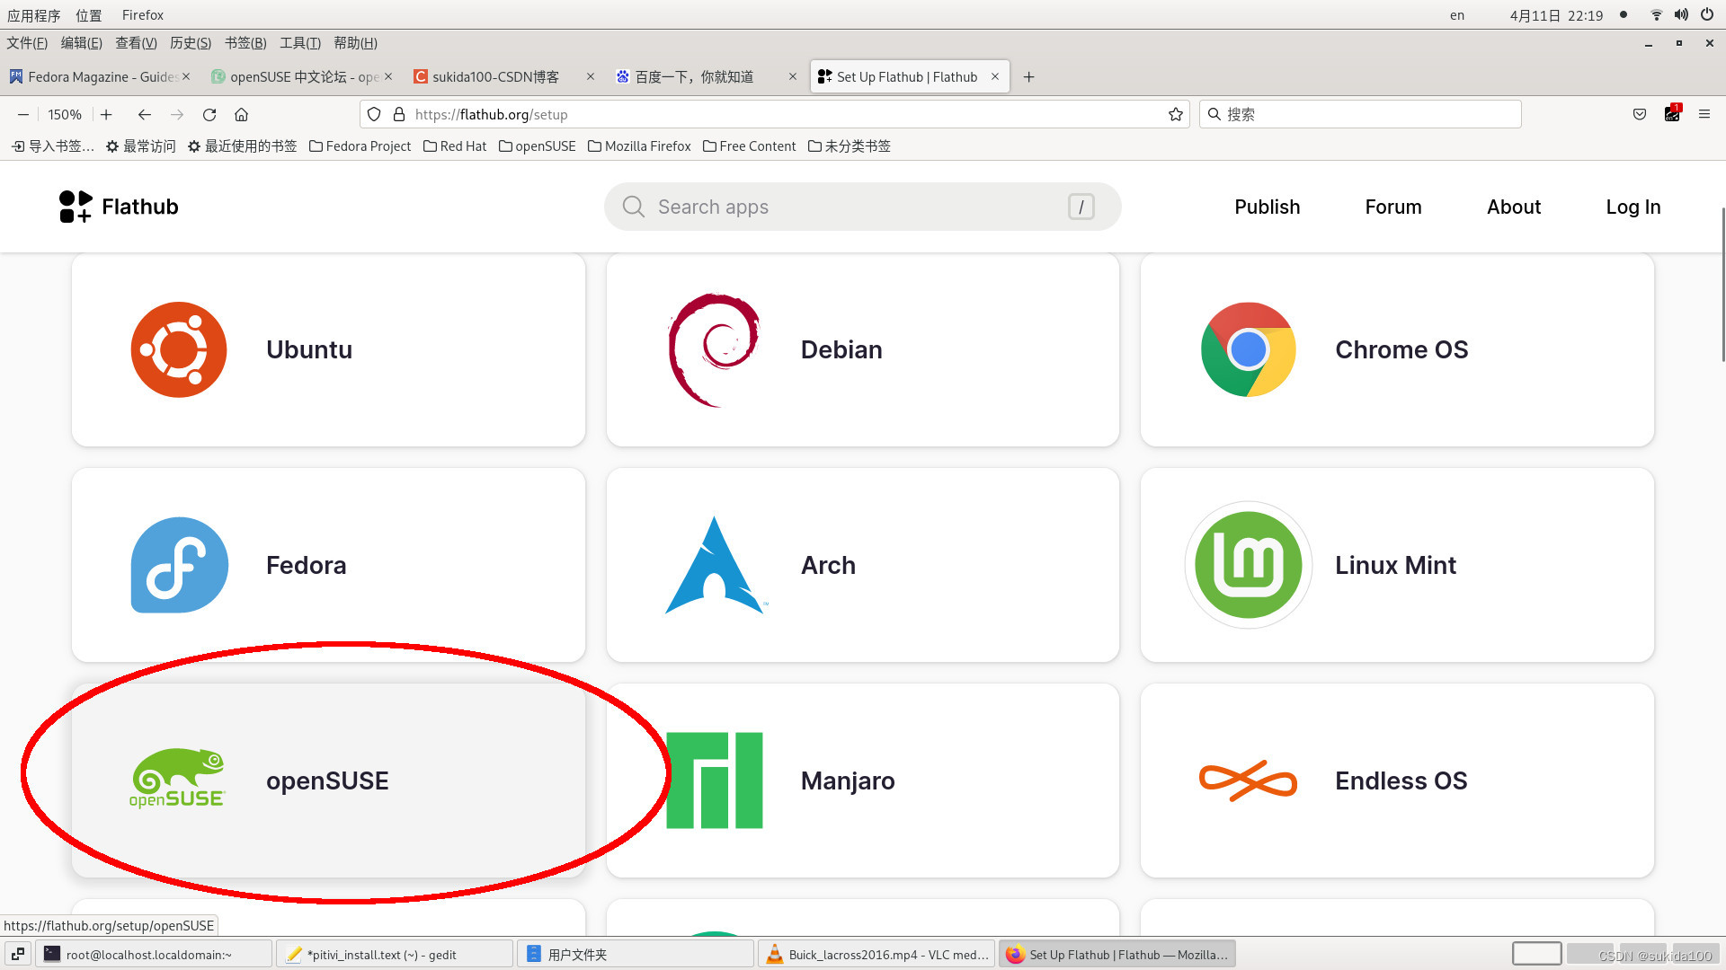Click the zoom in plus icon
The width and height of the screenshot is (1726, 970).
pyautogui.click(x=106, y=114)
